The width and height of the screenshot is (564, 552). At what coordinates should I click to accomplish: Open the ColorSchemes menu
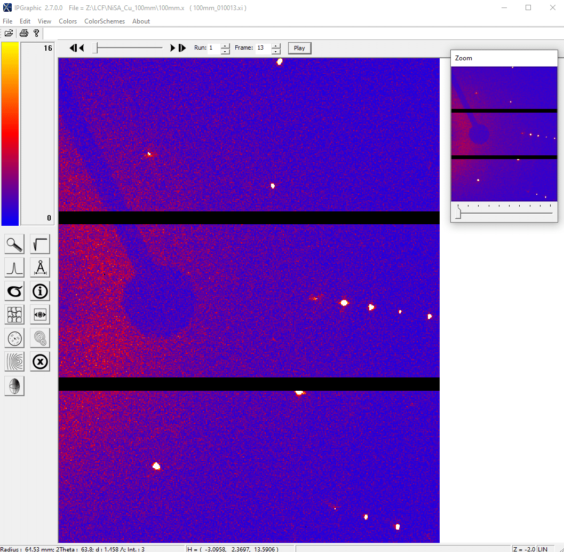tap(104, 21)
